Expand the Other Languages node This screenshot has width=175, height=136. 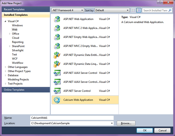tap(6, 67)
